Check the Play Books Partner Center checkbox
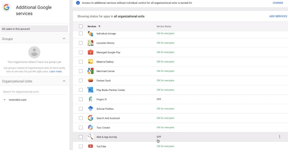The height and width of the screenshot is (150, 288). (81, 90)
